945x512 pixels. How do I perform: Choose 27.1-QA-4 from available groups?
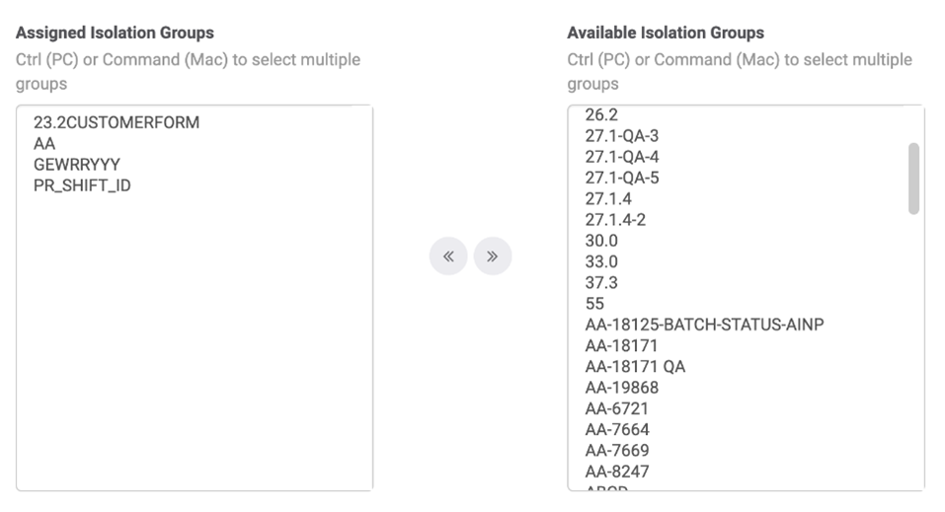(621, 157)
